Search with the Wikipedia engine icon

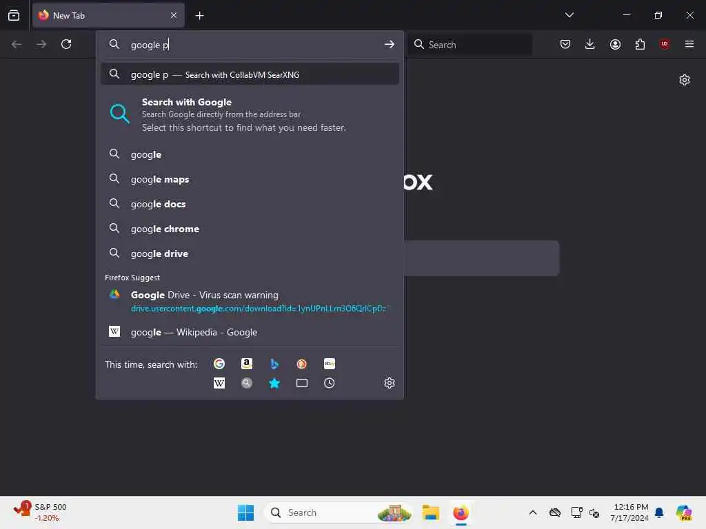pos(219,383)
